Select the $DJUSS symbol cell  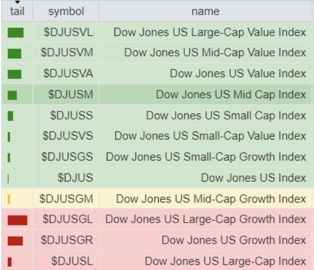pos(71,115)
